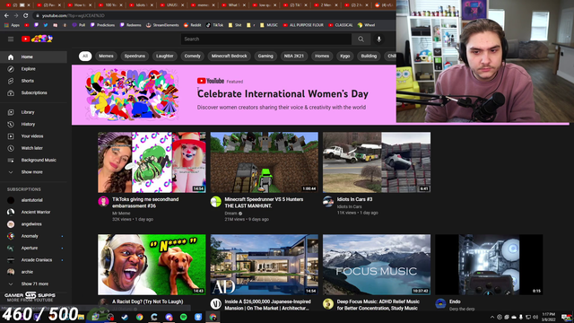The image size is (574, 323).
Task: Click the Dream channel avatar
Action: [x=216, y=201]
